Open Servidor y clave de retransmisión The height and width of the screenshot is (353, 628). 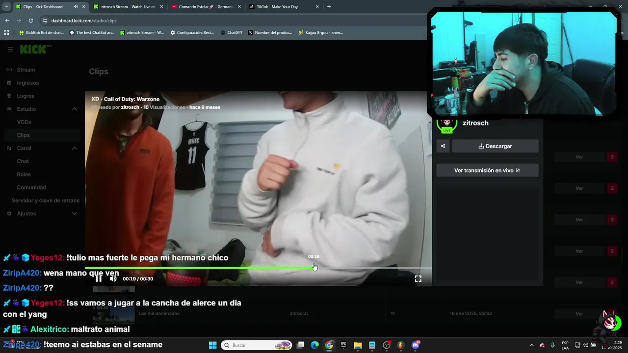click(45, 201)
